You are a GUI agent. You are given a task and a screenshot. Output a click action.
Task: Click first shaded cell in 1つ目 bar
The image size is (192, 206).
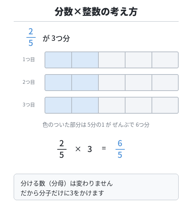tap(58, 60)
